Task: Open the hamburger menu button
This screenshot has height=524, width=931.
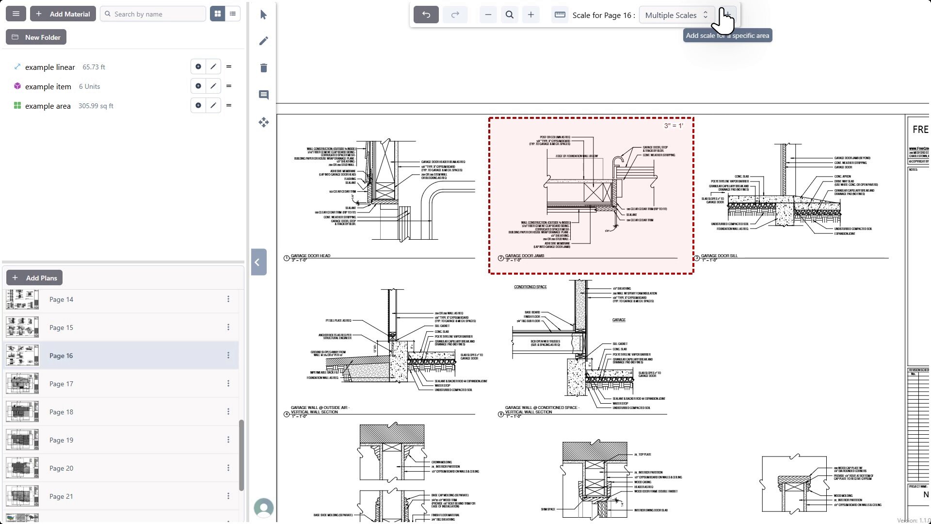Action: pyautogui.click(x=16, y=14)
